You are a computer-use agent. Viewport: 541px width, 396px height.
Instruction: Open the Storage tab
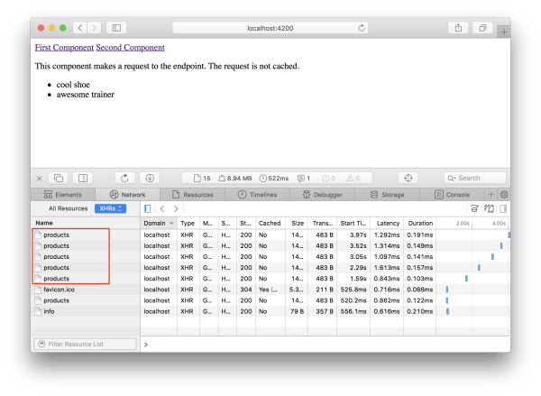[387, 195]
